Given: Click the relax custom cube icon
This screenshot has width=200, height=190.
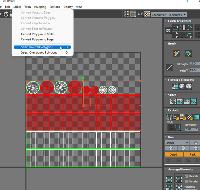Looking at the screenshot, I should click(x=189, y=86).
